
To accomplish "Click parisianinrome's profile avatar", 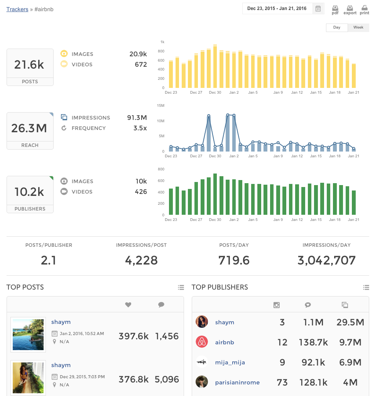I will point(202,382).
